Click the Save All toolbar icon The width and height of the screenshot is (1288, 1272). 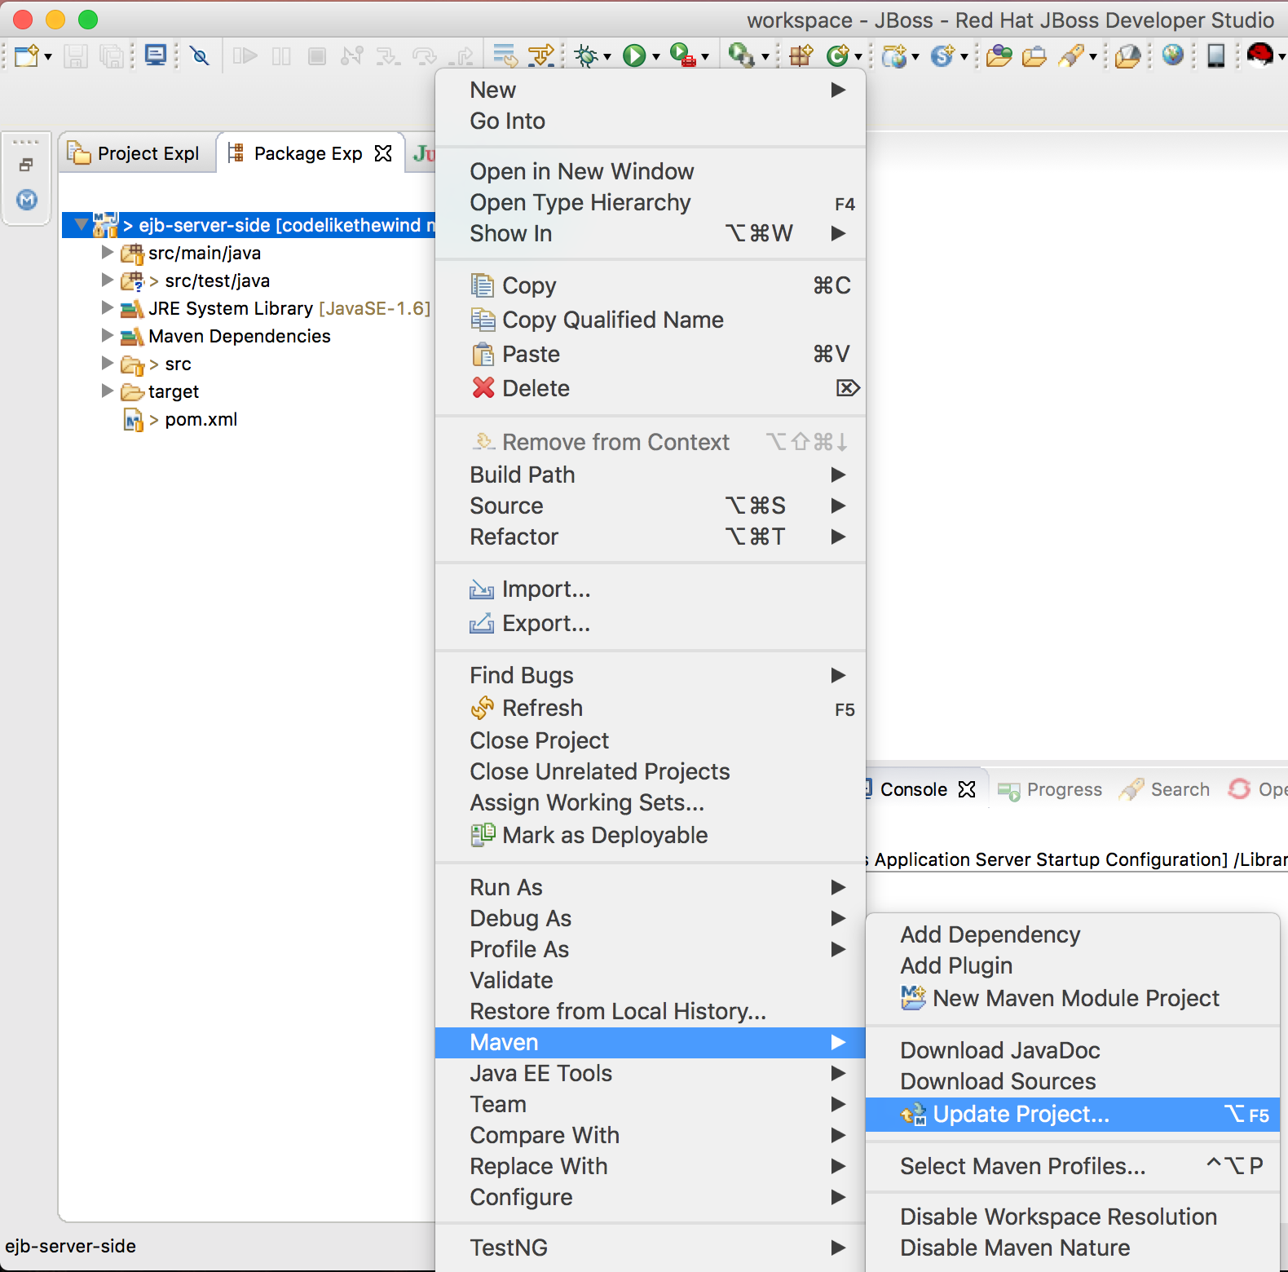[x=111, y=55]
